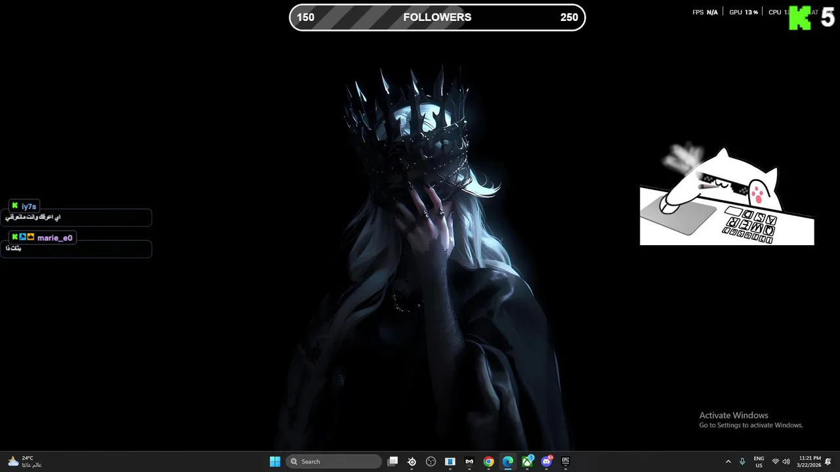Image resolution: width=840 pixels, height=472 pixels.
Task: Click the microphone tray icon
Action: 742,462
